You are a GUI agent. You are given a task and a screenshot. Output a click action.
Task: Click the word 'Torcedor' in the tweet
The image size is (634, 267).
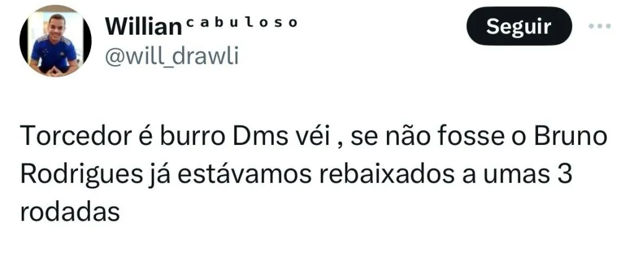pyautogui.click(x=75, y=137)
